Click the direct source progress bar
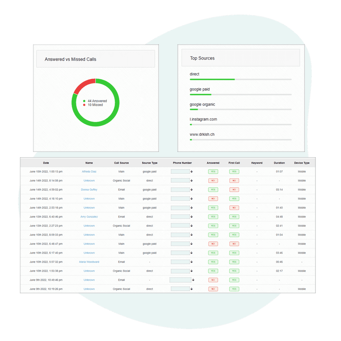This screenshot has height=341, width=341. pos(240,79)
